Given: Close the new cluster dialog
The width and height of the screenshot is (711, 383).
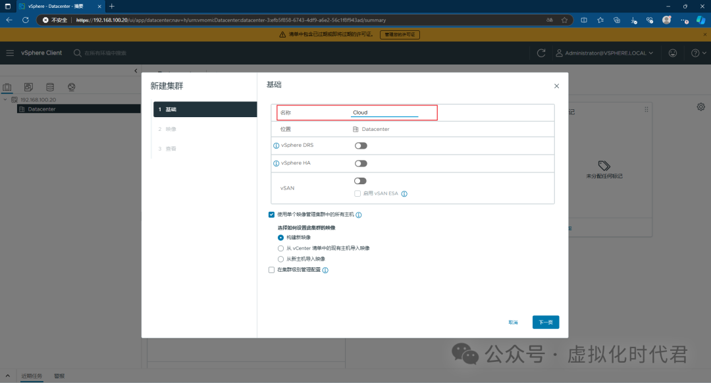Looking at the screenshot, I should pyautogui.click(x=556, y=86).
